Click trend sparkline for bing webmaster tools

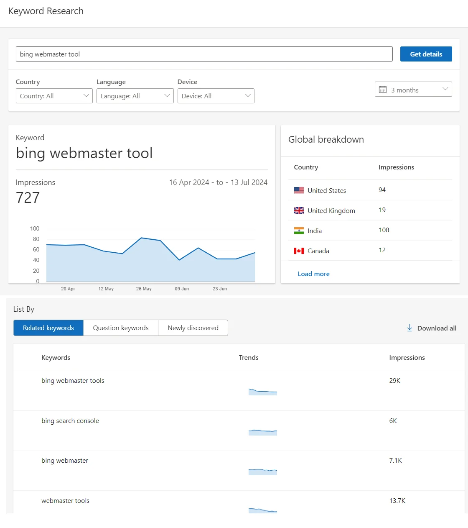pos(263,392)
